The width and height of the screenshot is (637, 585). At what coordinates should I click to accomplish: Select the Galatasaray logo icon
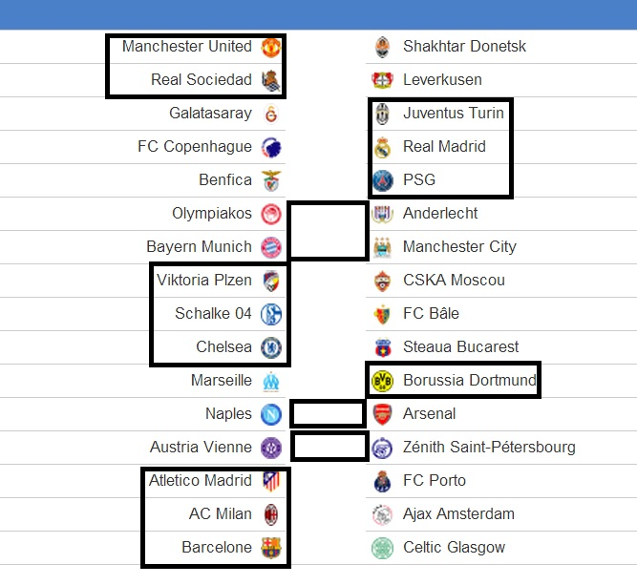(271, 115)
